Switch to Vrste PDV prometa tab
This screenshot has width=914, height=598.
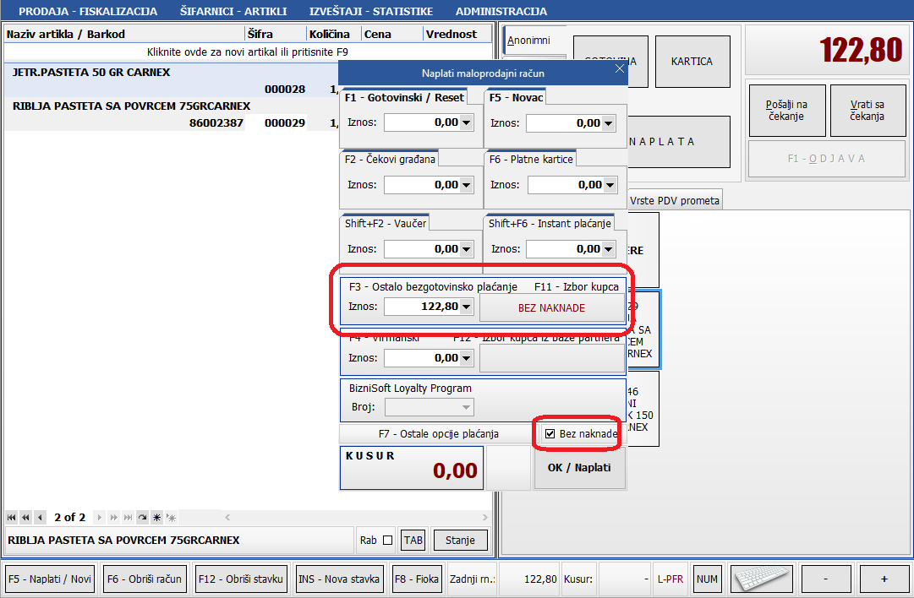pyautogui.click(x=675, y=200)
